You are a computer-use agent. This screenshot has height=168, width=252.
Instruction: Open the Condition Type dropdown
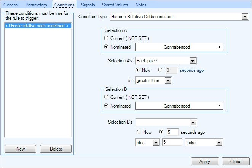click(179, 17)
